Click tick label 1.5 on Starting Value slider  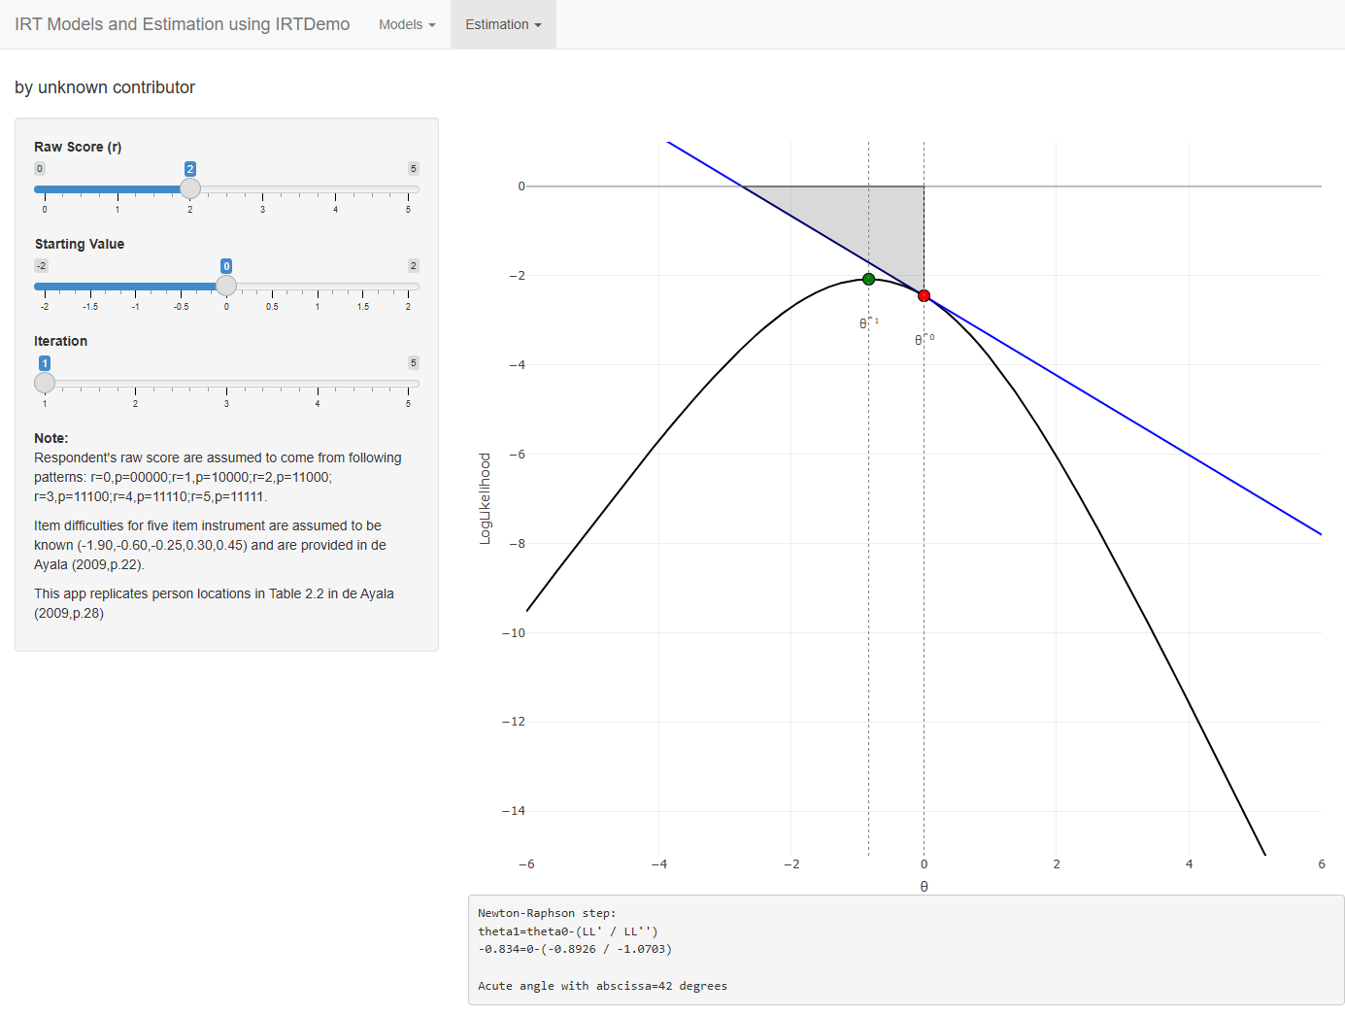tap(363, 307)
